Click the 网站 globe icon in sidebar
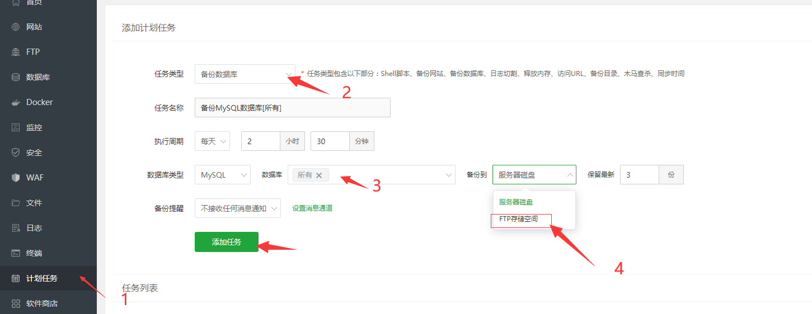Viewport: 812px width, 314px height. tap(16, 27)
